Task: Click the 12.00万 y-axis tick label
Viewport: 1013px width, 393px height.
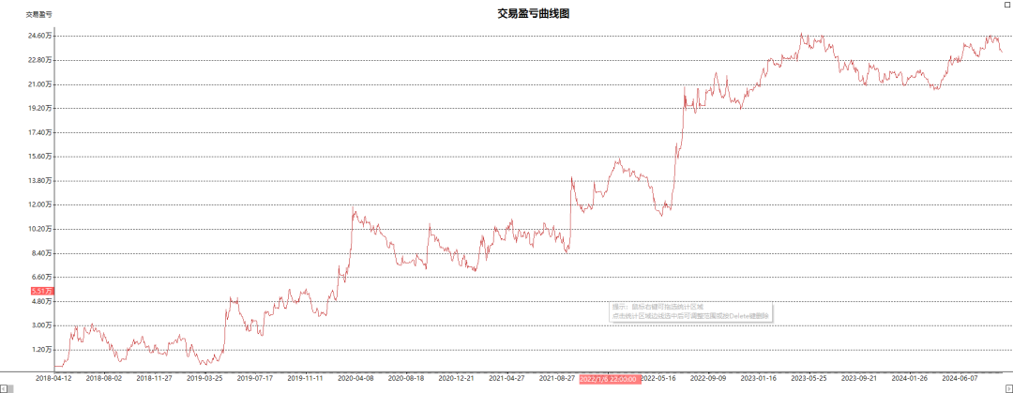Action: click(x=40, y=204)
